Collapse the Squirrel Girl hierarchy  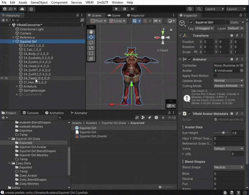pos(13,42)
